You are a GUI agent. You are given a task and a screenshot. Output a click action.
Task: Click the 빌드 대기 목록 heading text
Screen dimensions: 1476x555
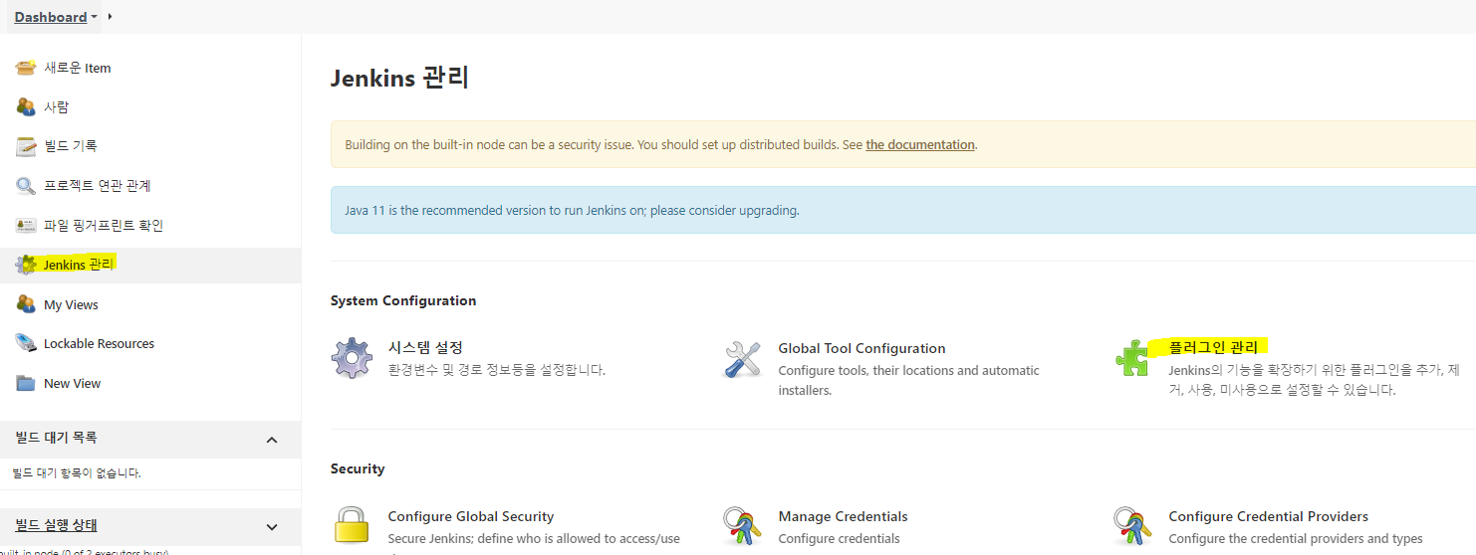tap(57, 438)
